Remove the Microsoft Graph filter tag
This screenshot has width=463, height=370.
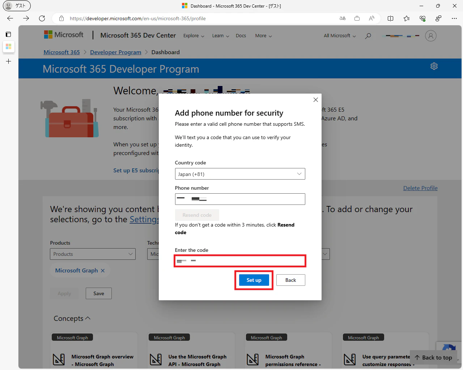pos(103,271)
